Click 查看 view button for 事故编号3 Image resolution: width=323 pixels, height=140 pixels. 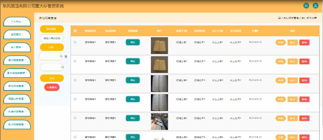pyautogui.click(x=281, y=80)
